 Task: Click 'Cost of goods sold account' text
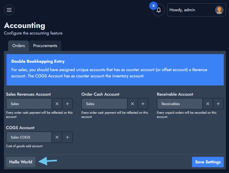coord(24,146)
